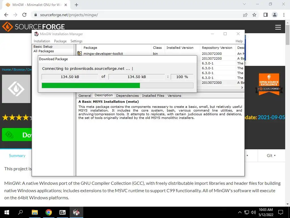Click the download progress bar

click(x=118, y=85)
